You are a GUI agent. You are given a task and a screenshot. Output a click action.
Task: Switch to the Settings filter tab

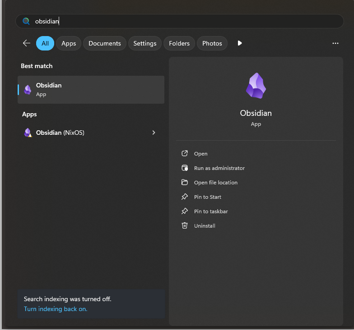[144, 43]
